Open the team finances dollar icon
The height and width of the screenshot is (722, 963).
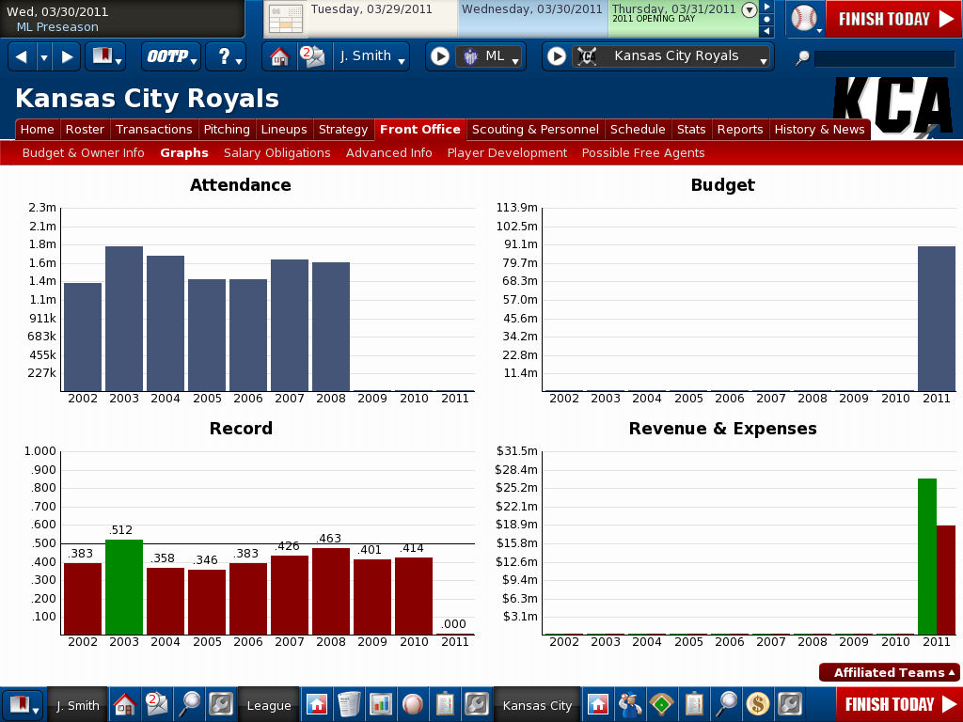coord(757,704)
